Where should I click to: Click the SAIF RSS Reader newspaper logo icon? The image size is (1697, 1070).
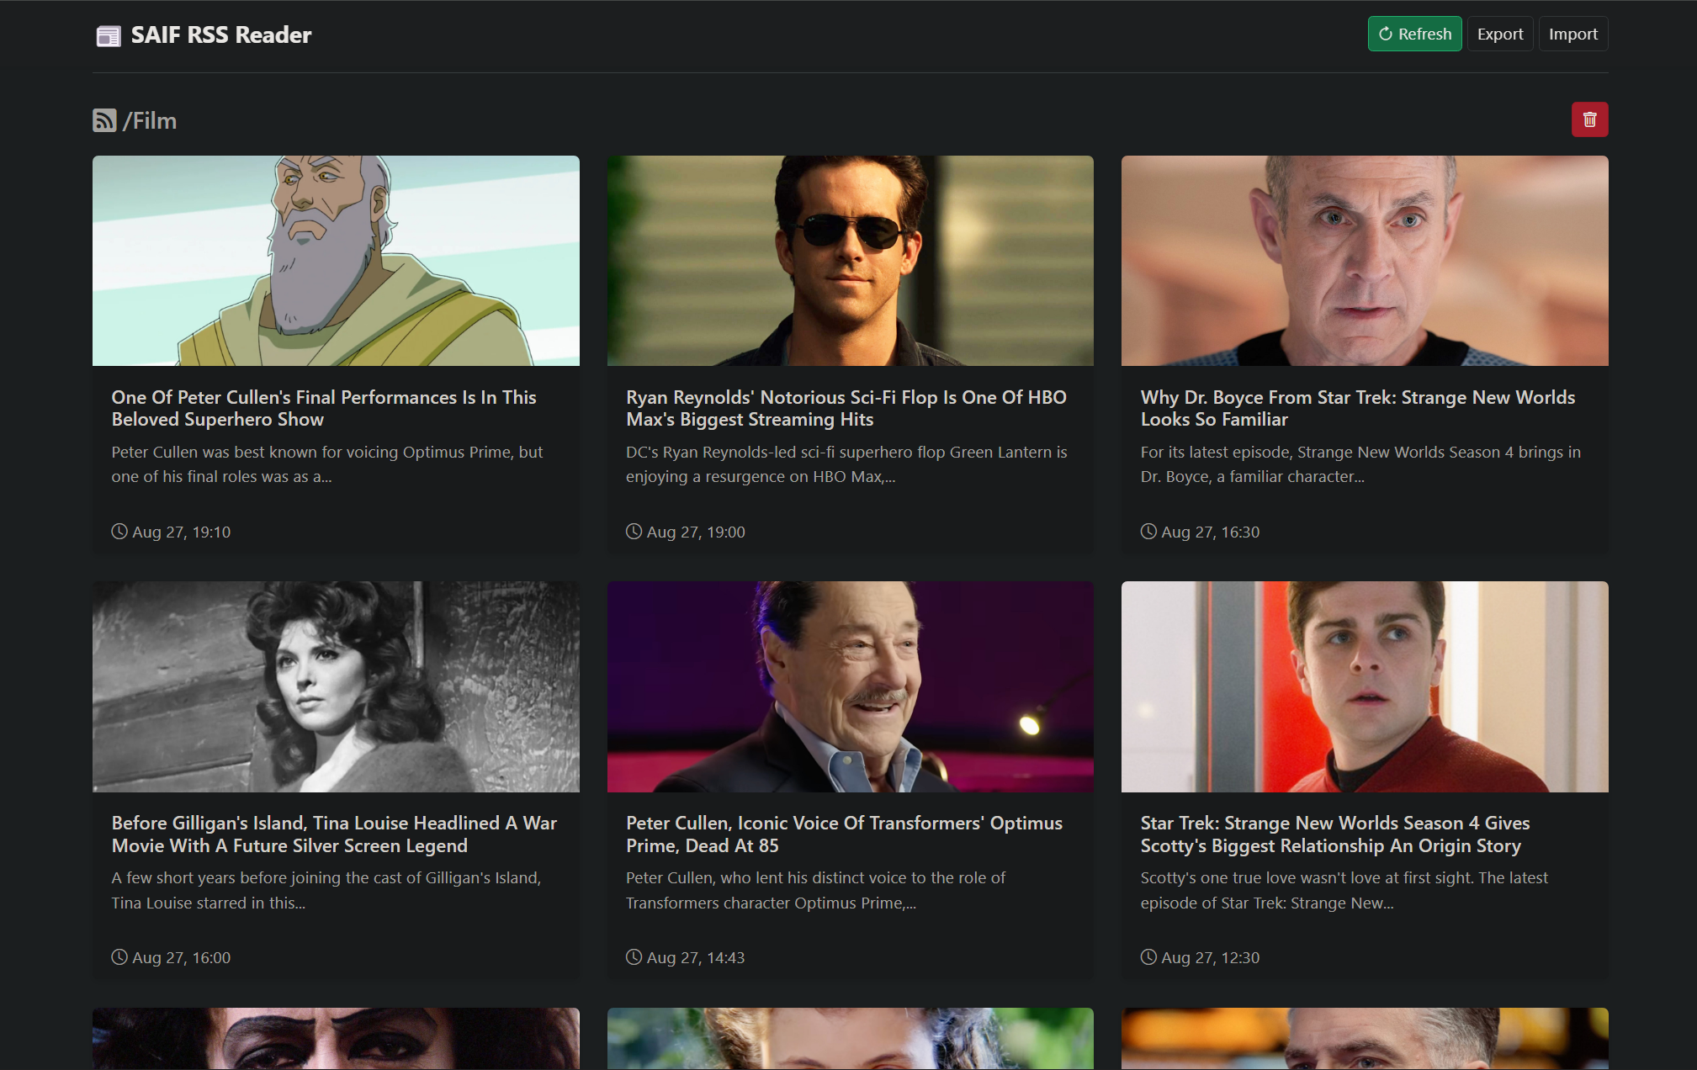click(x=109, y=35)
